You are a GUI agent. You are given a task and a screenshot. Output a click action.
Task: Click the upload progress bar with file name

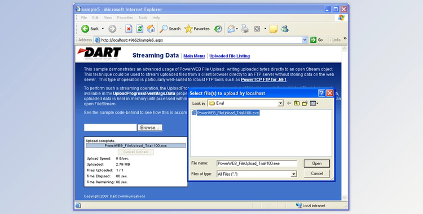(136, 145)
